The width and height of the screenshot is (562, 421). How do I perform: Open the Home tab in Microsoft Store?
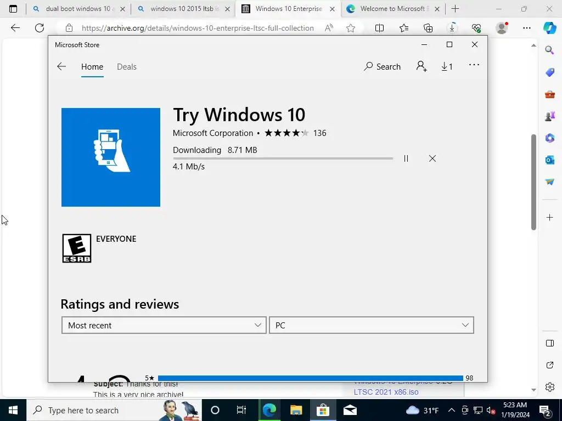coord(92,66)
